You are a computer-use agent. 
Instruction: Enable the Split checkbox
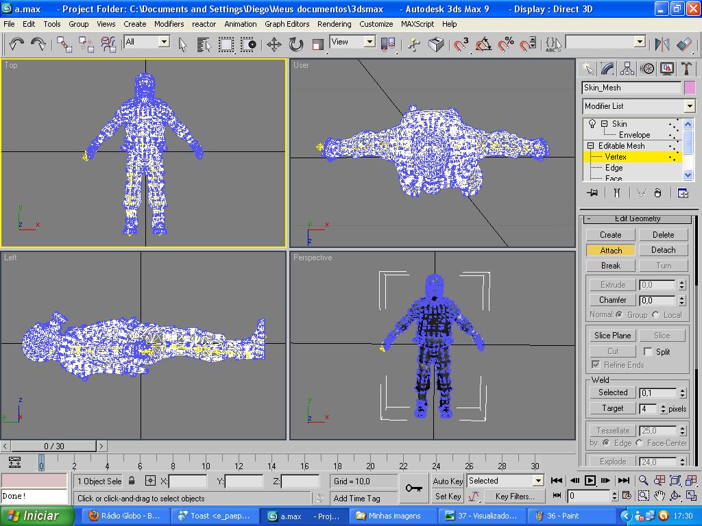648,351
